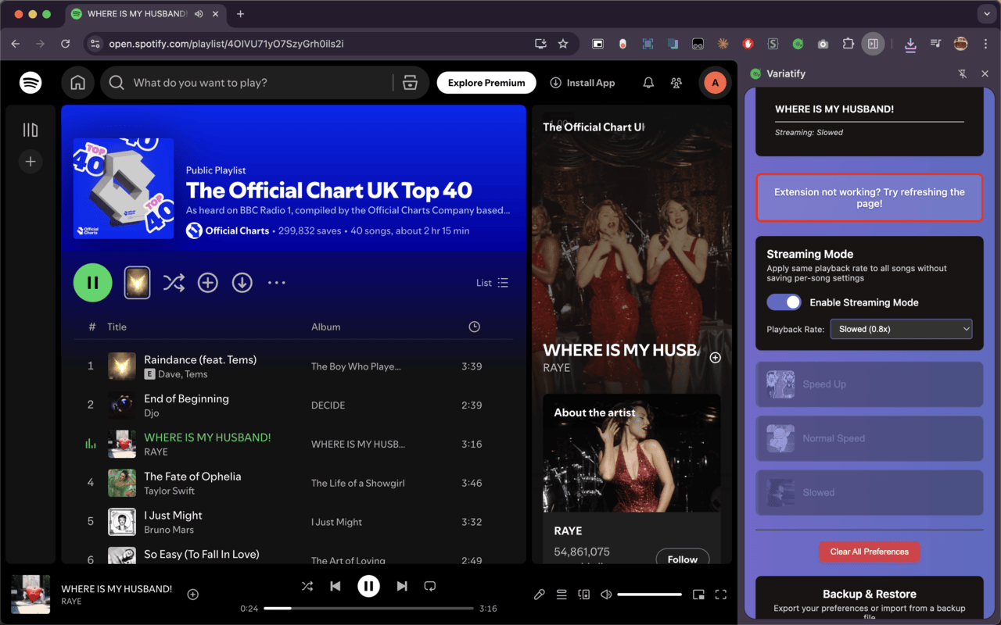Select Normal Speed preset
The width and height of the screenshot is (1001, 625).
point(869,438)
